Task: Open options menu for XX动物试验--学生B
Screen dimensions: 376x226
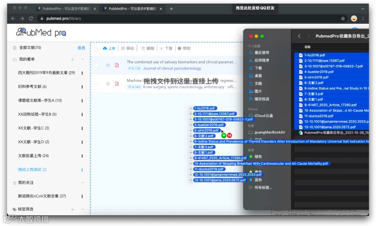Action: point(82,115)
